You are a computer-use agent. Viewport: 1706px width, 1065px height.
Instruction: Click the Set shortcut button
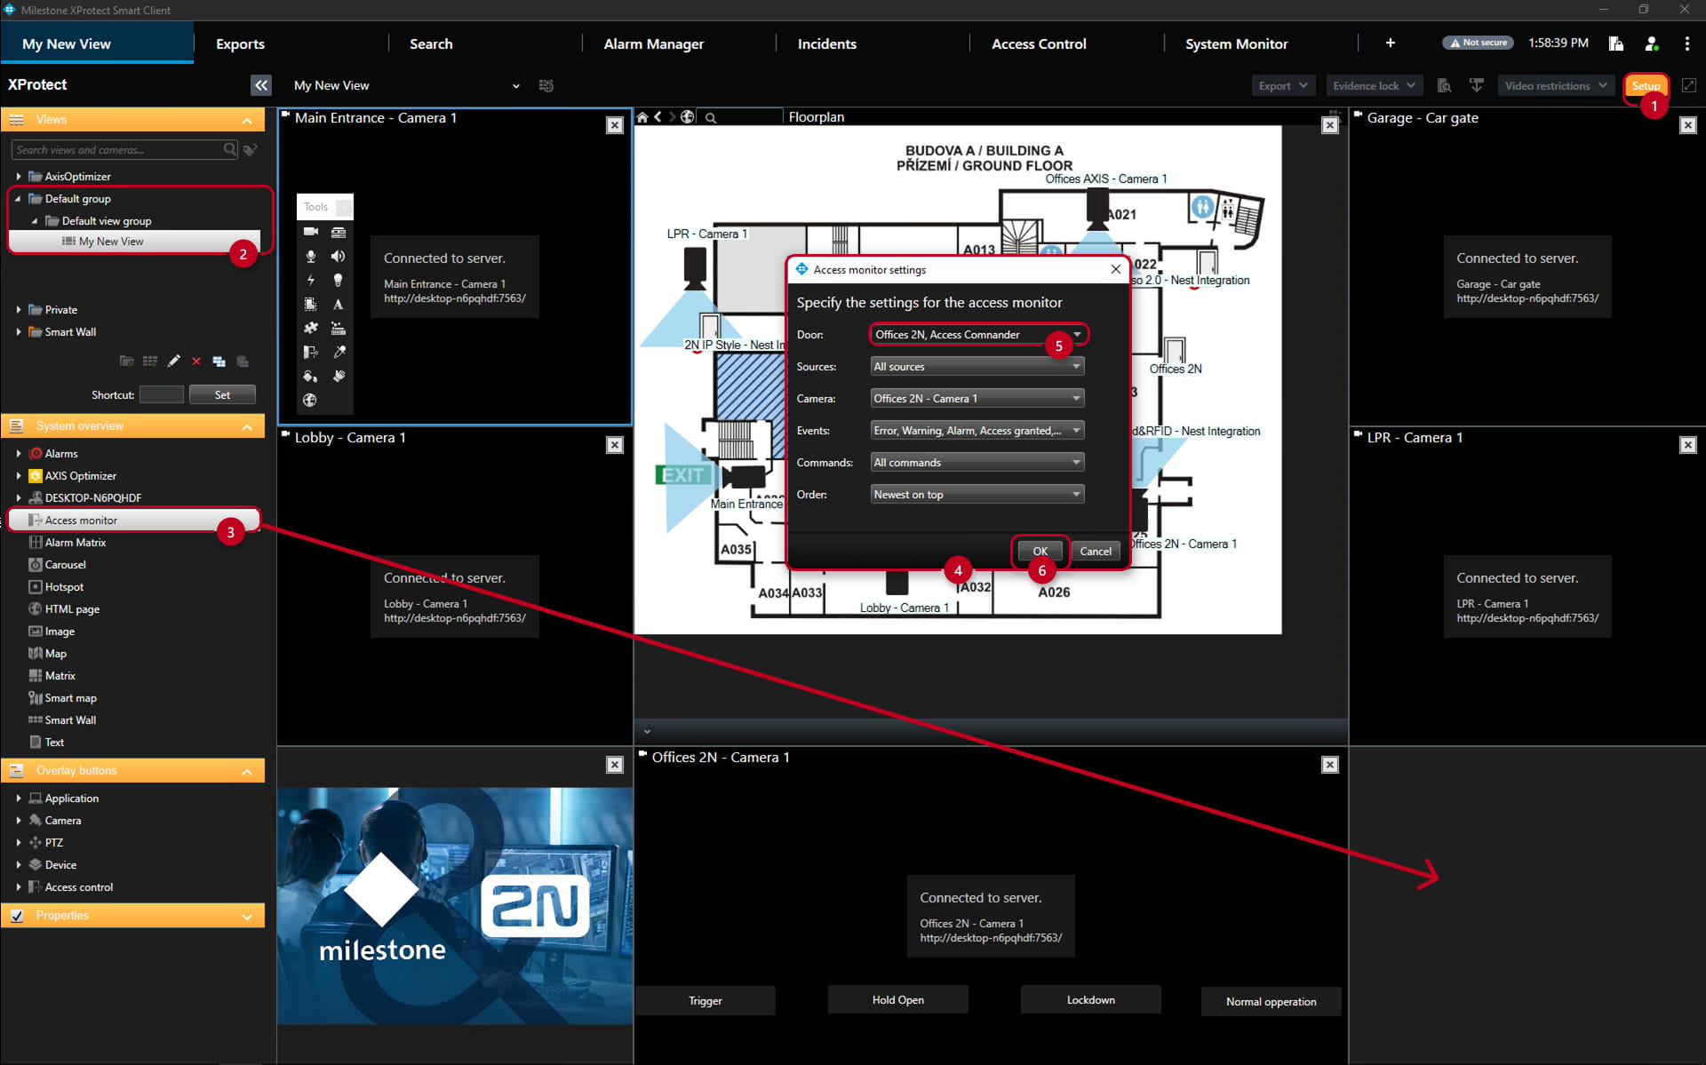tap(222, 395)
